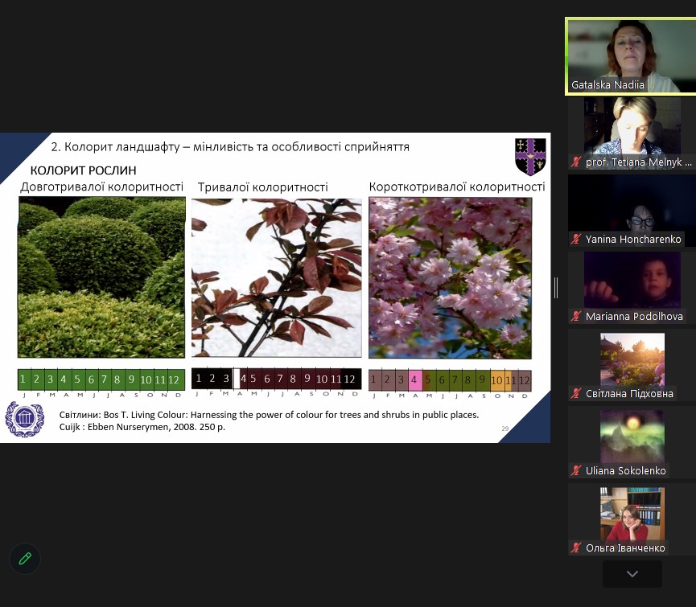
Task: Click the green pencil annotation button
Action: pyautogui.click(x=25, y=558)
